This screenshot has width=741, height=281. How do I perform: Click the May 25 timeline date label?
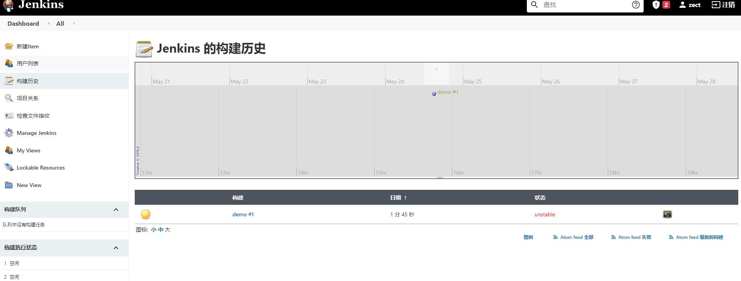coord(473,81)
